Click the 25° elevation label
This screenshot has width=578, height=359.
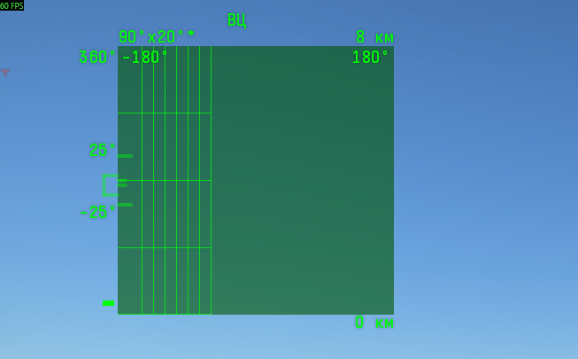[x=103, y=151]
